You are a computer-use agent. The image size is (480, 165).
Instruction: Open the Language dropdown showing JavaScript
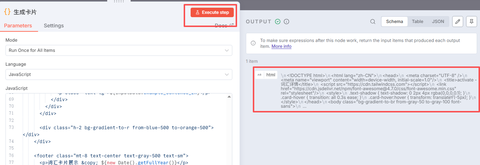119,74
